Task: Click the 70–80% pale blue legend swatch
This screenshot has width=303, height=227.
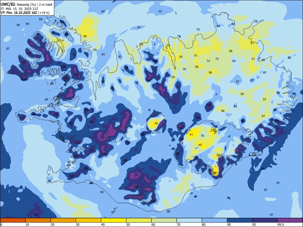Action: click(x=189, y=220)
